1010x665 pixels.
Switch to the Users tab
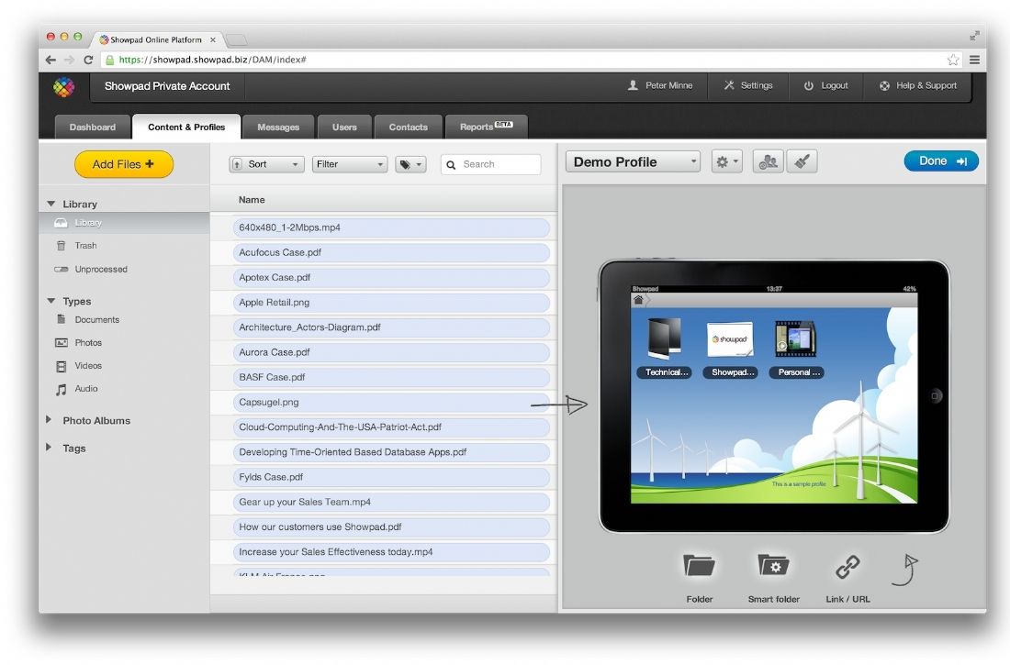(x=344, y=127)
